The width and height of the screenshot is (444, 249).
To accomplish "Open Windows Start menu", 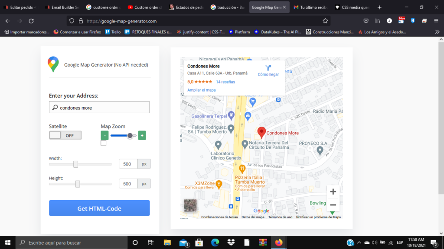I will point(8,243).
